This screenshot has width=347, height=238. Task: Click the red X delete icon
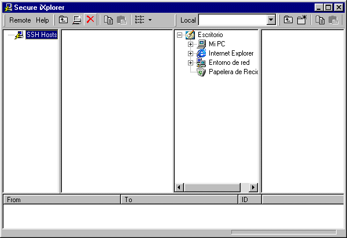(x=90, y=20)
